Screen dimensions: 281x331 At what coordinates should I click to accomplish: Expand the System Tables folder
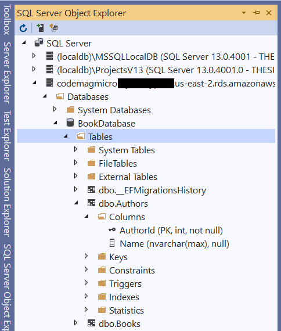(75, 149)
